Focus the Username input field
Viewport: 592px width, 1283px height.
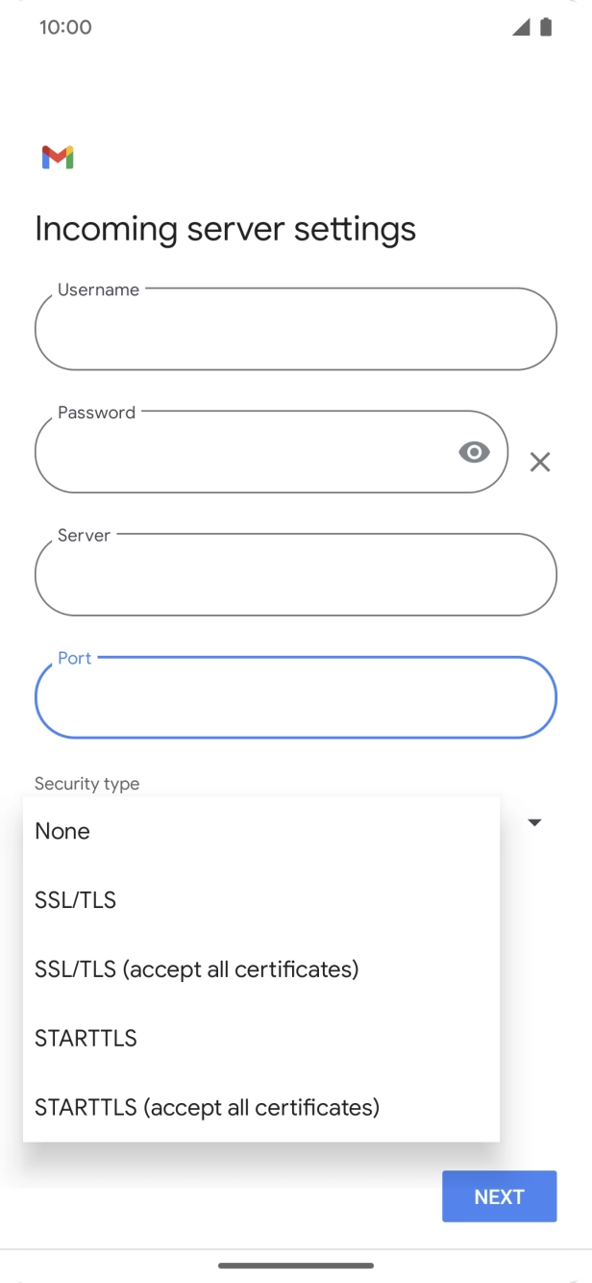(x=295, y=330)
